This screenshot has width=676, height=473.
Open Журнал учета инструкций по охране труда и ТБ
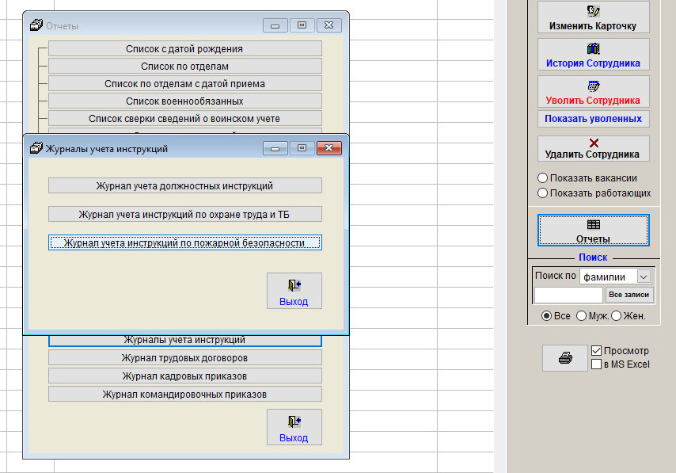pos(185,214)
